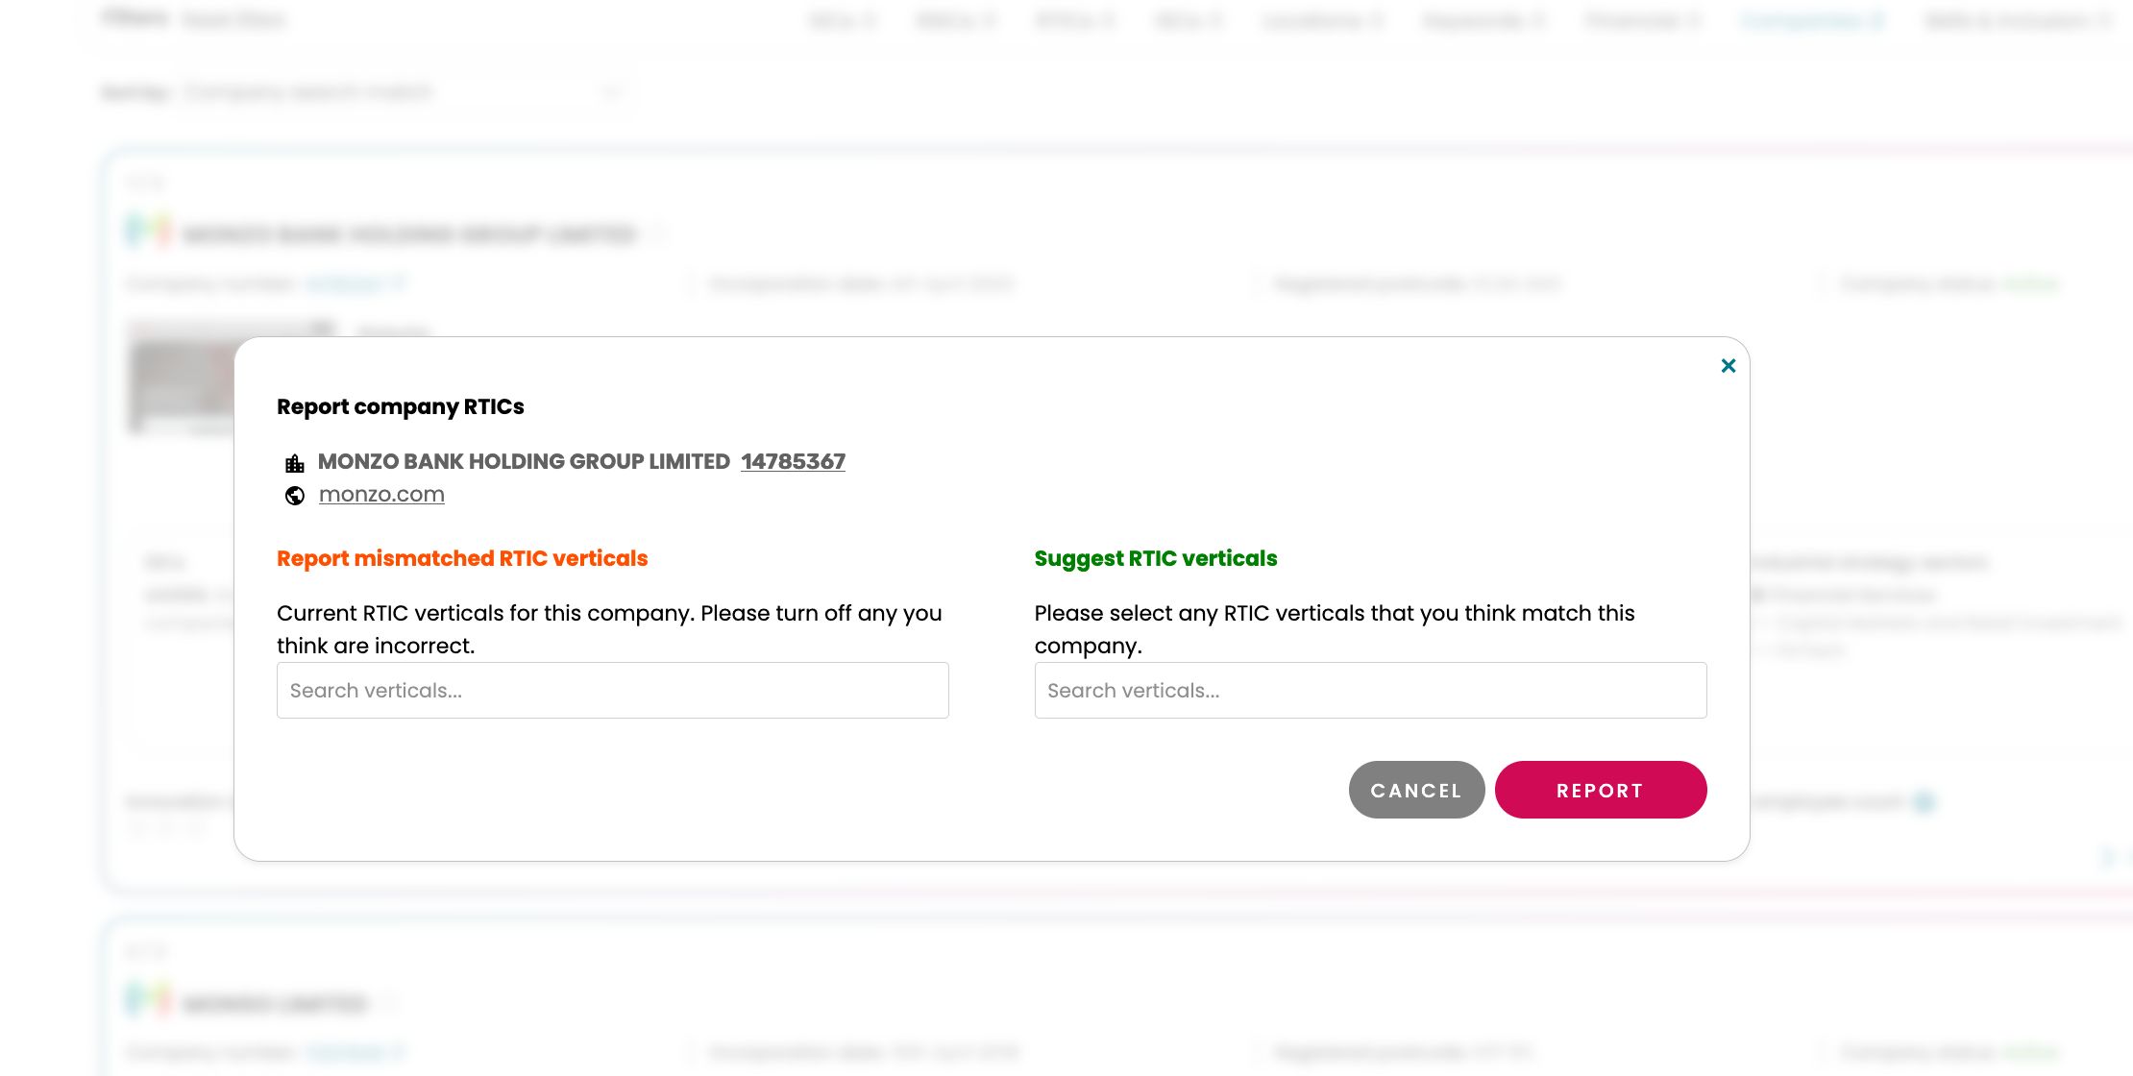Click search field under mismatched RTIC verticals
Screen dimensions: 2133x1076
point(613,690)
